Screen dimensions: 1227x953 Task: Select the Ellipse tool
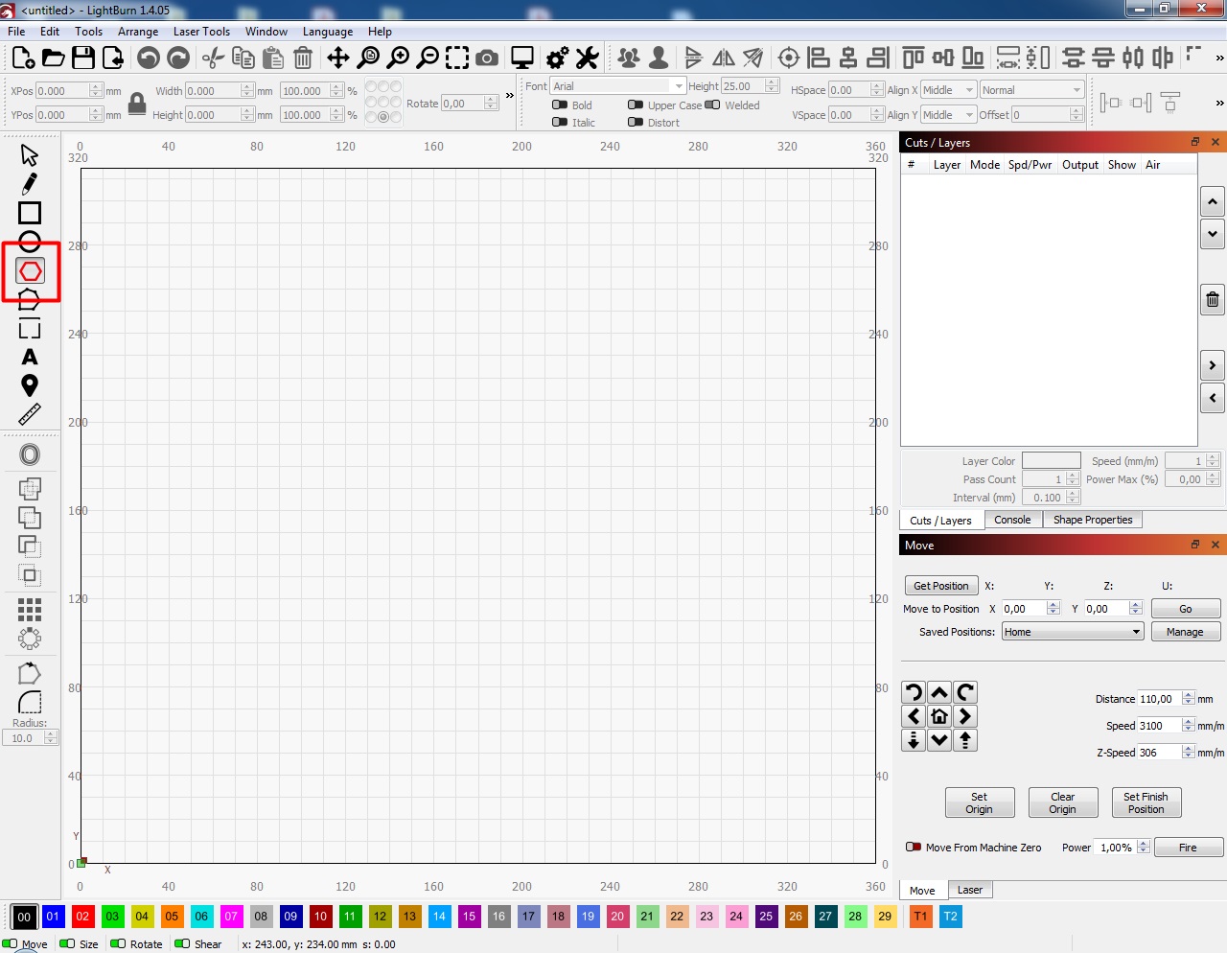pos(30,242)
